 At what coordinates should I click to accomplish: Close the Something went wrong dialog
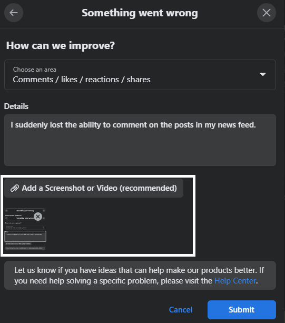tap(266, 13)
